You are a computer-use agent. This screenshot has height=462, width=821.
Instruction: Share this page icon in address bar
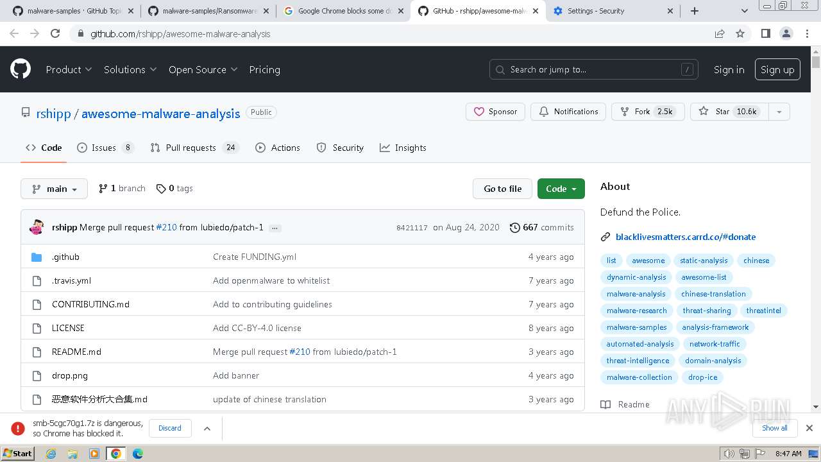point(720,34)
